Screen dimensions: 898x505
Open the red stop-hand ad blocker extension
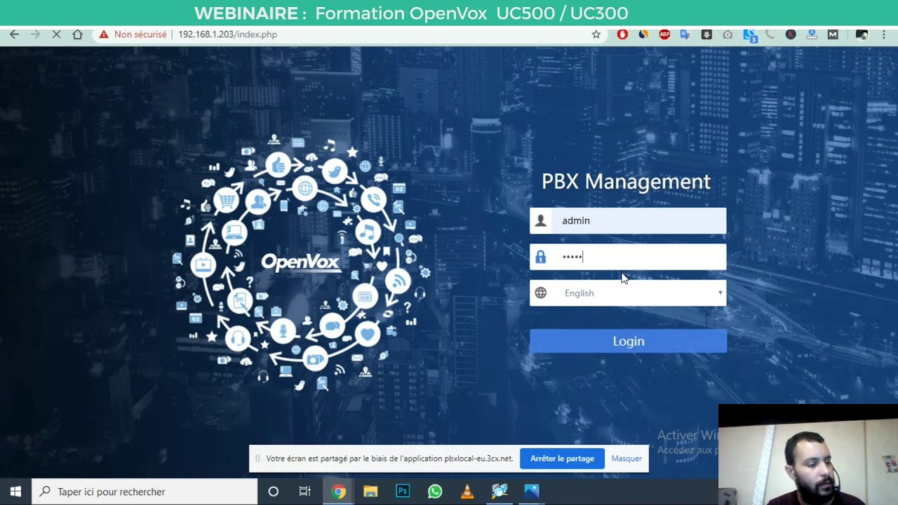622,34
